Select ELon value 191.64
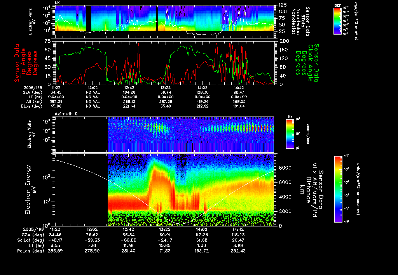This screenshot has width=398, height=275. (239, 106)
